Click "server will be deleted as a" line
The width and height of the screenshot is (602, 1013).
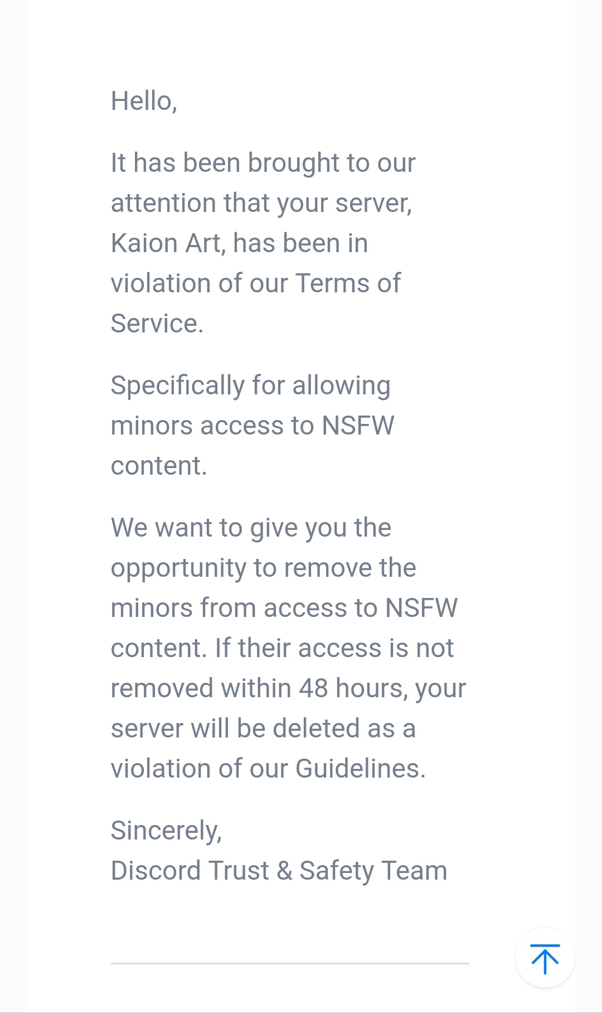click(x=263, y=729)
